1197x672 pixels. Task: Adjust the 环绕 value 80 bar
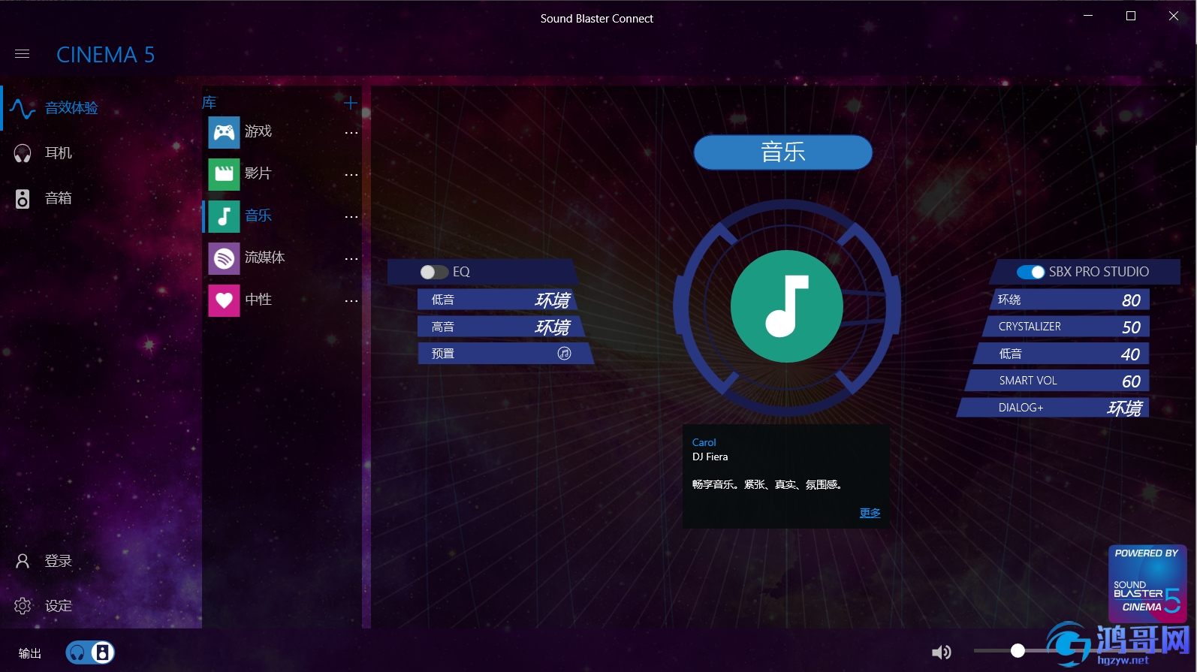click(x=1070, y=300)
